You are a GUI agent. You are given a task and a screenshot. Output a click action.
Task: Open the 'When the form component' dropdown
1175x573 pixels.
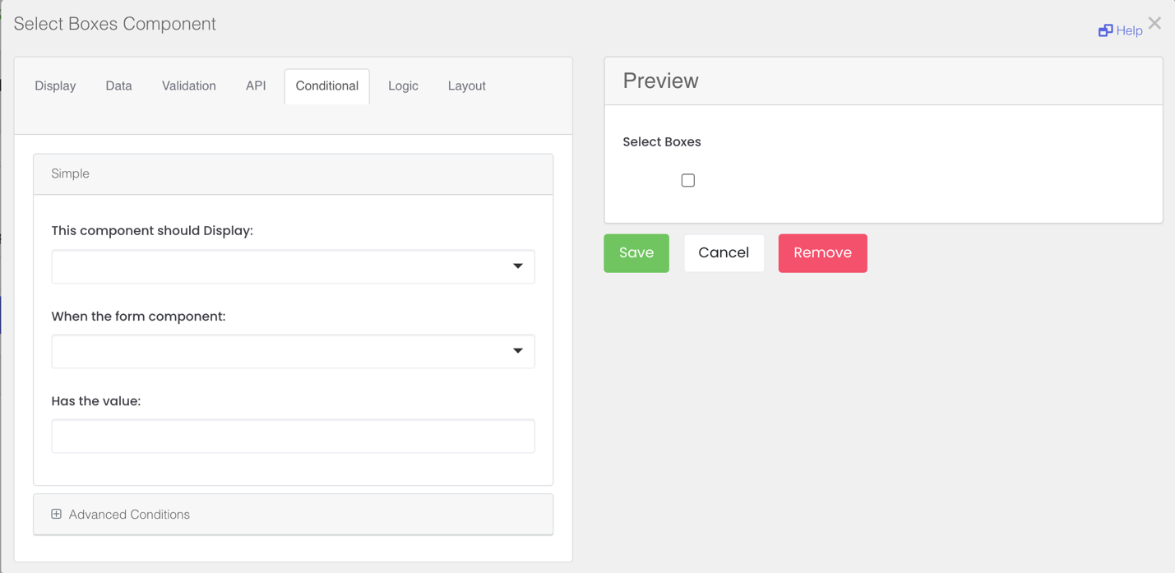[293, 351]
